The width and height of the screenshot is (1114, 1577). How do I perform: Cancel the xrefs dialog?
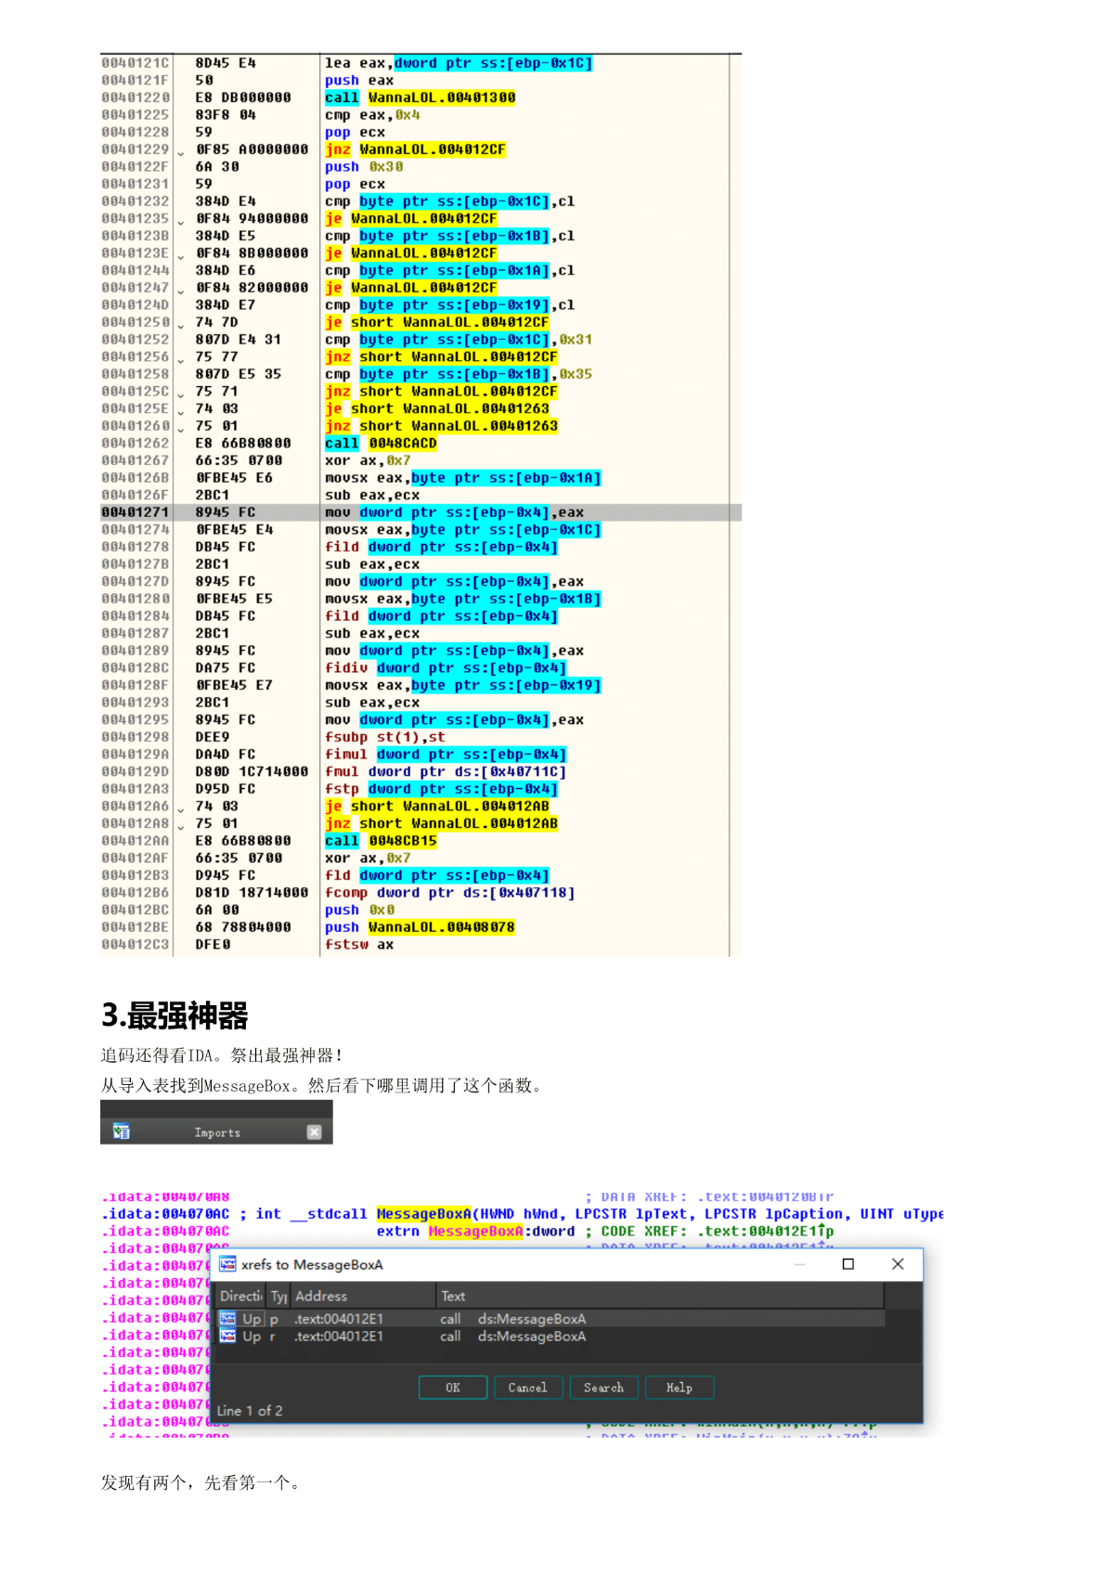527,1388
